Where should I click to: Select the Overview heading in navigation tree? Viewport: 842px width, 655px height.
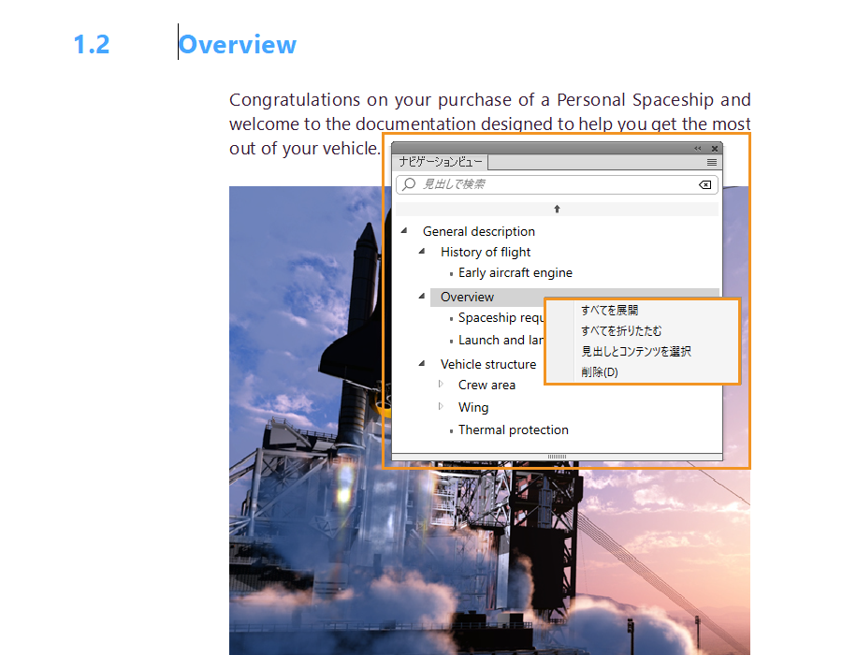tap(467, 297)
